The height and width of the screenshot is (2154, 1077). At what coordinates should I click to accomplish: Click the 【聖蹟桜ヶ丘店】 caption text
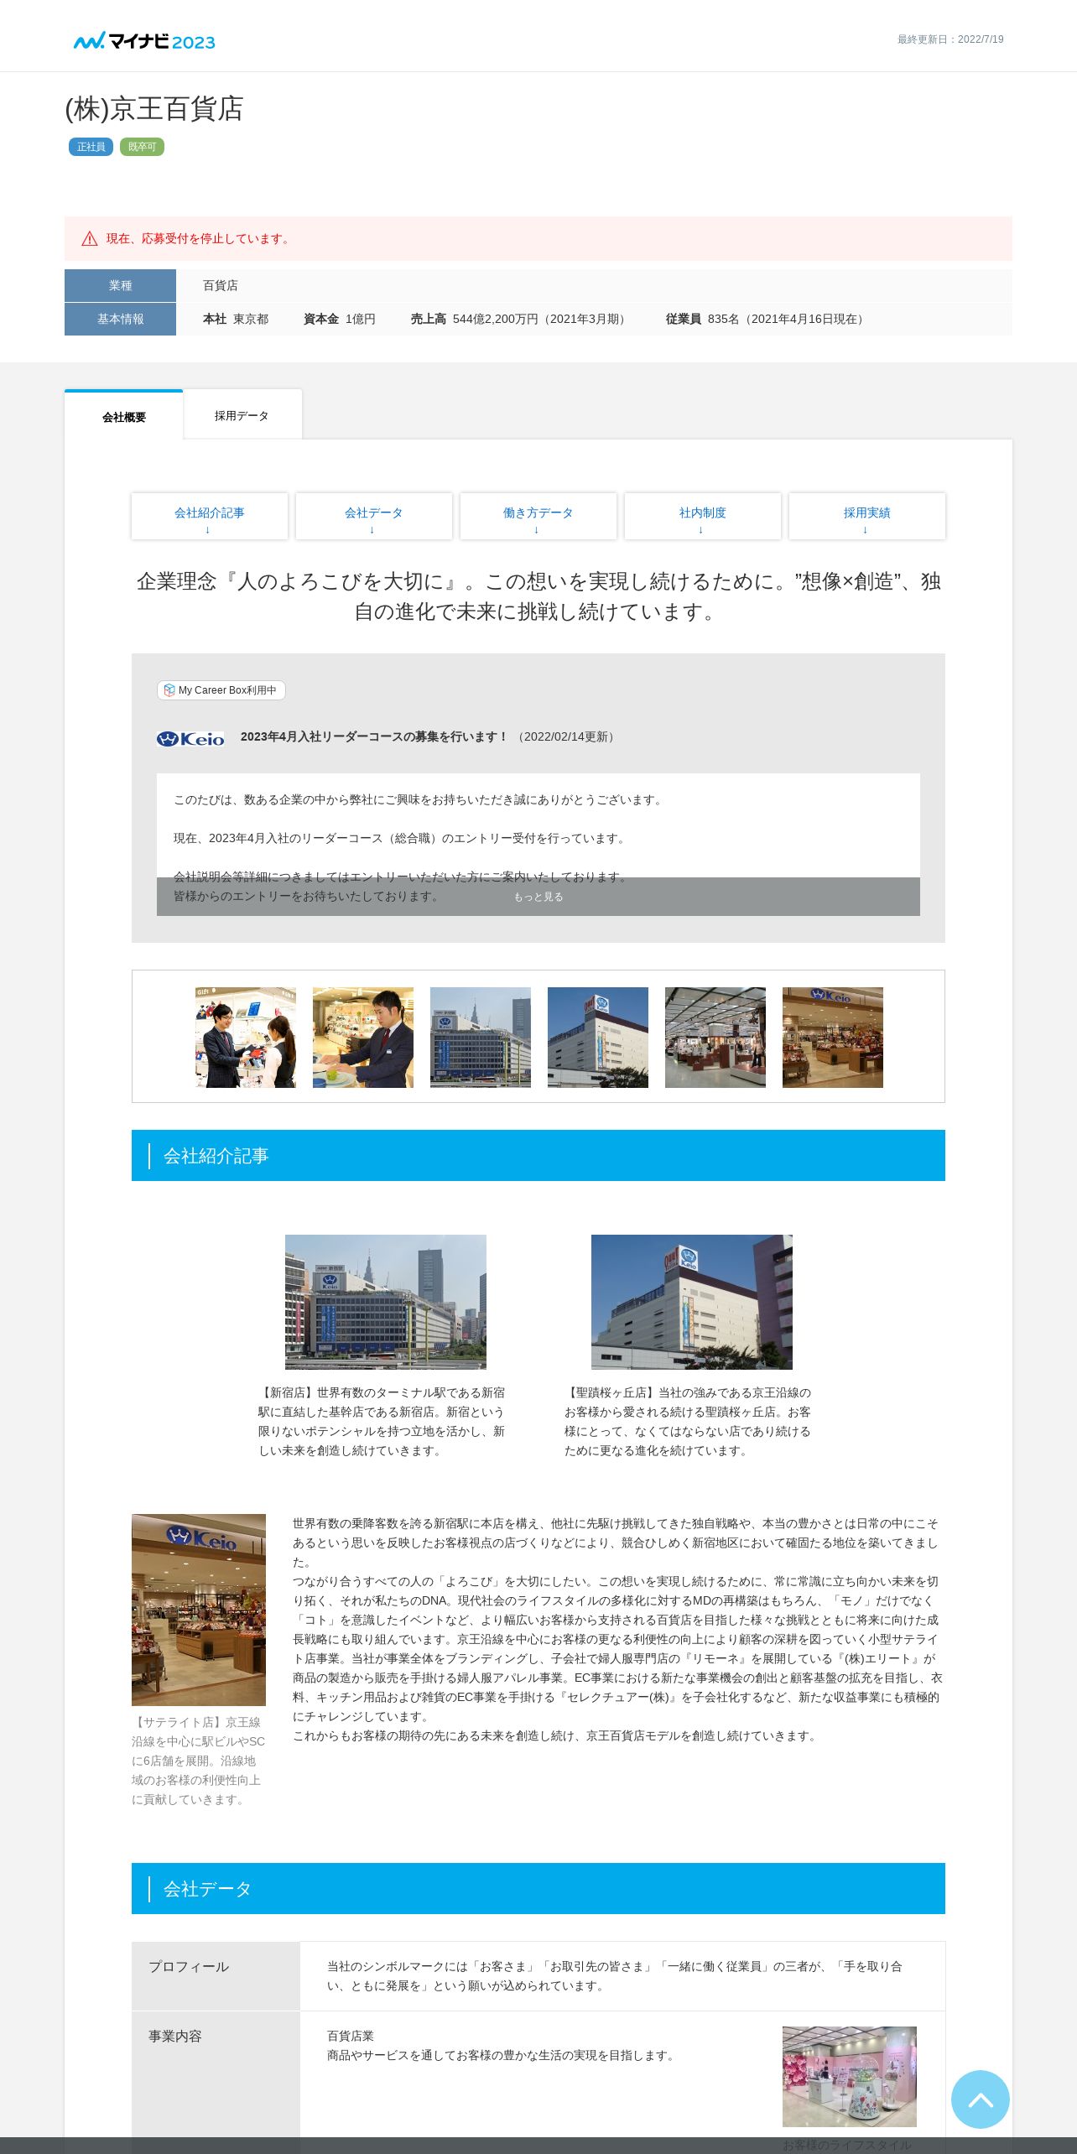pyautogui.click(x=688, y=1422)
